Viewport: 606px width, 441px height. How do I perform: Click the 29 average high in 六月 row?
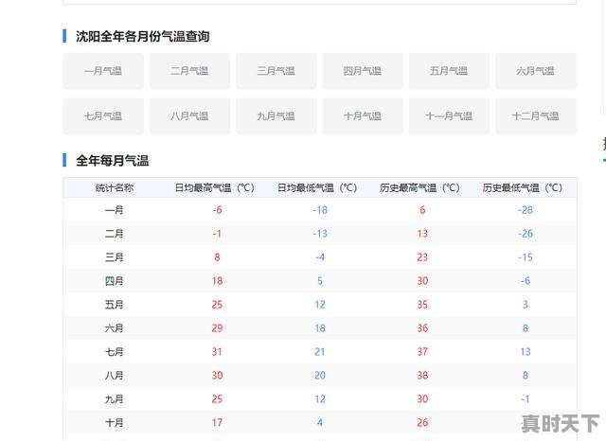tap(217, 328)
